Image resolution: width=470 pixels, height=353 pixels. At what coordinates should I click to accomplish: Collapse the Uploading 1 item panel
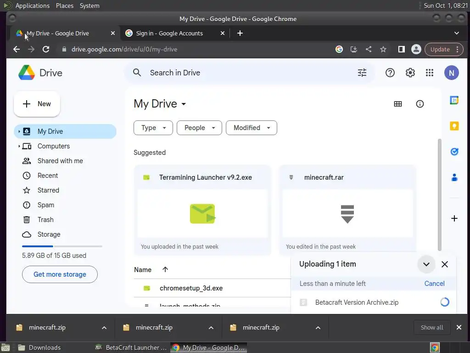click(x=426, y=264)
